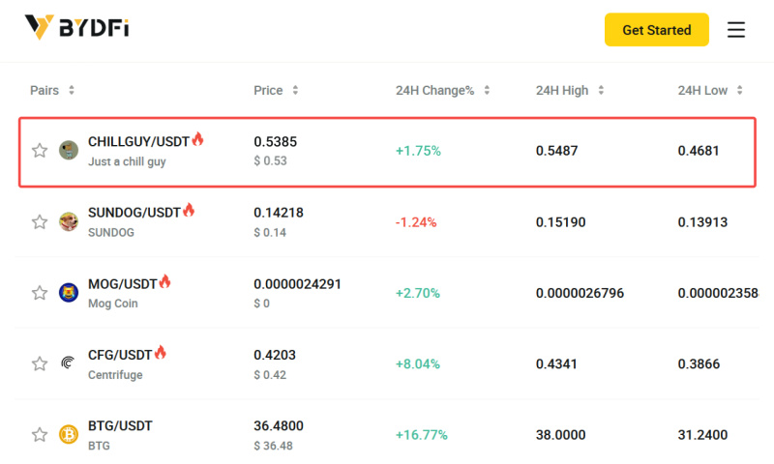Click the CHILLGUY coin icon
Viewport: 774px width, 464px height.
coord(69,150)
